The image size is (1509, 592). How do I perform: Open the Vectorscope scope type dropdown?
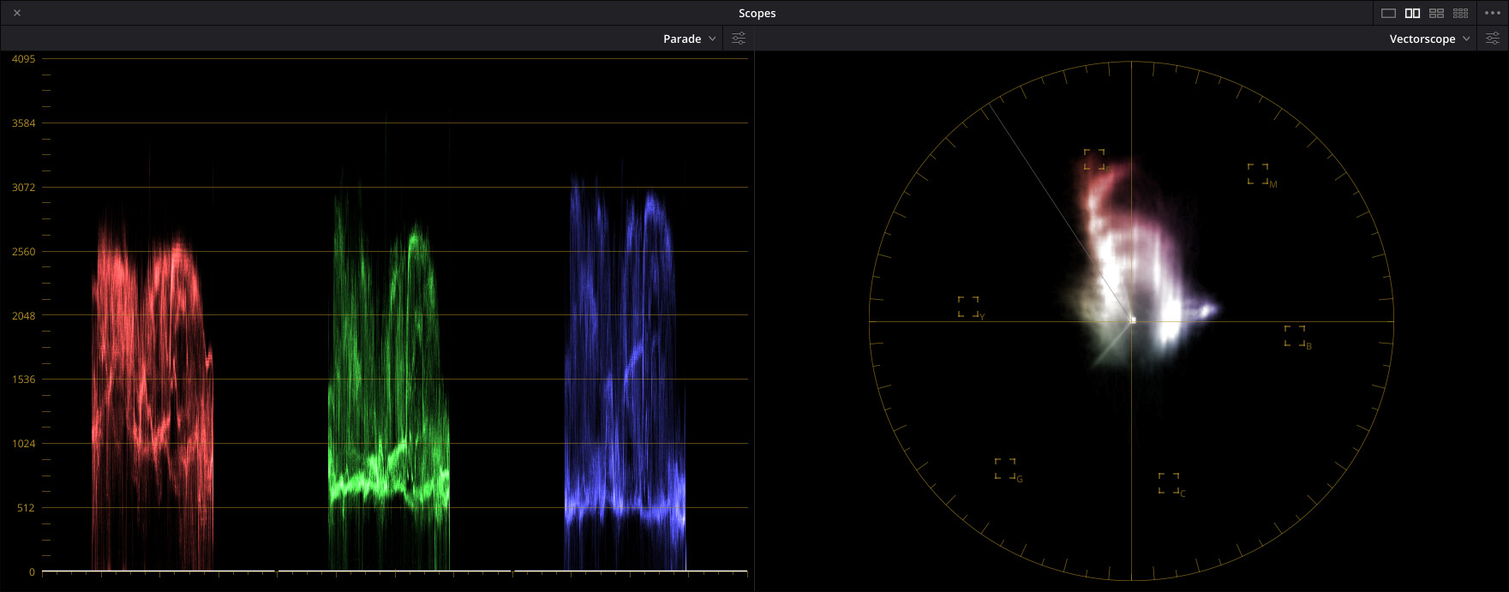pos(1429,39)
